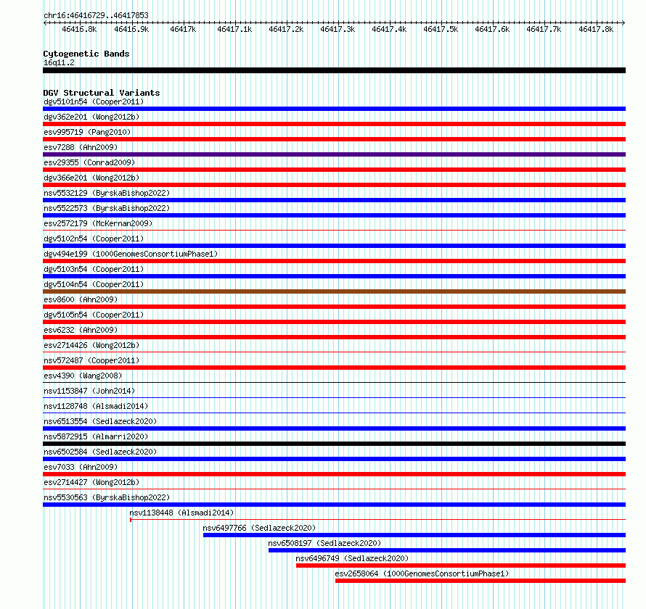Select the 16q11.2 band label

click(59, 62)
